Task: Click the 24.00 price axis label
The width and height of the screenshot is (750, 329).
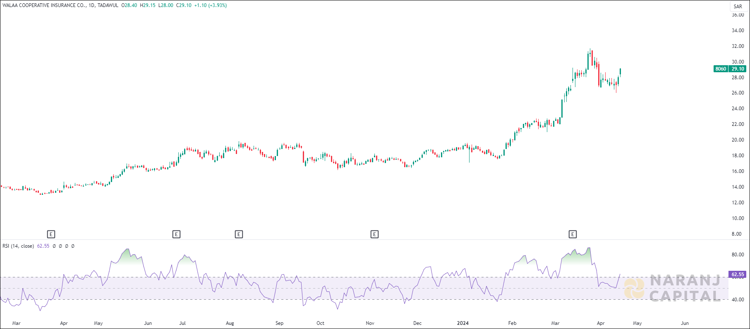Action: tap(738, 109)
